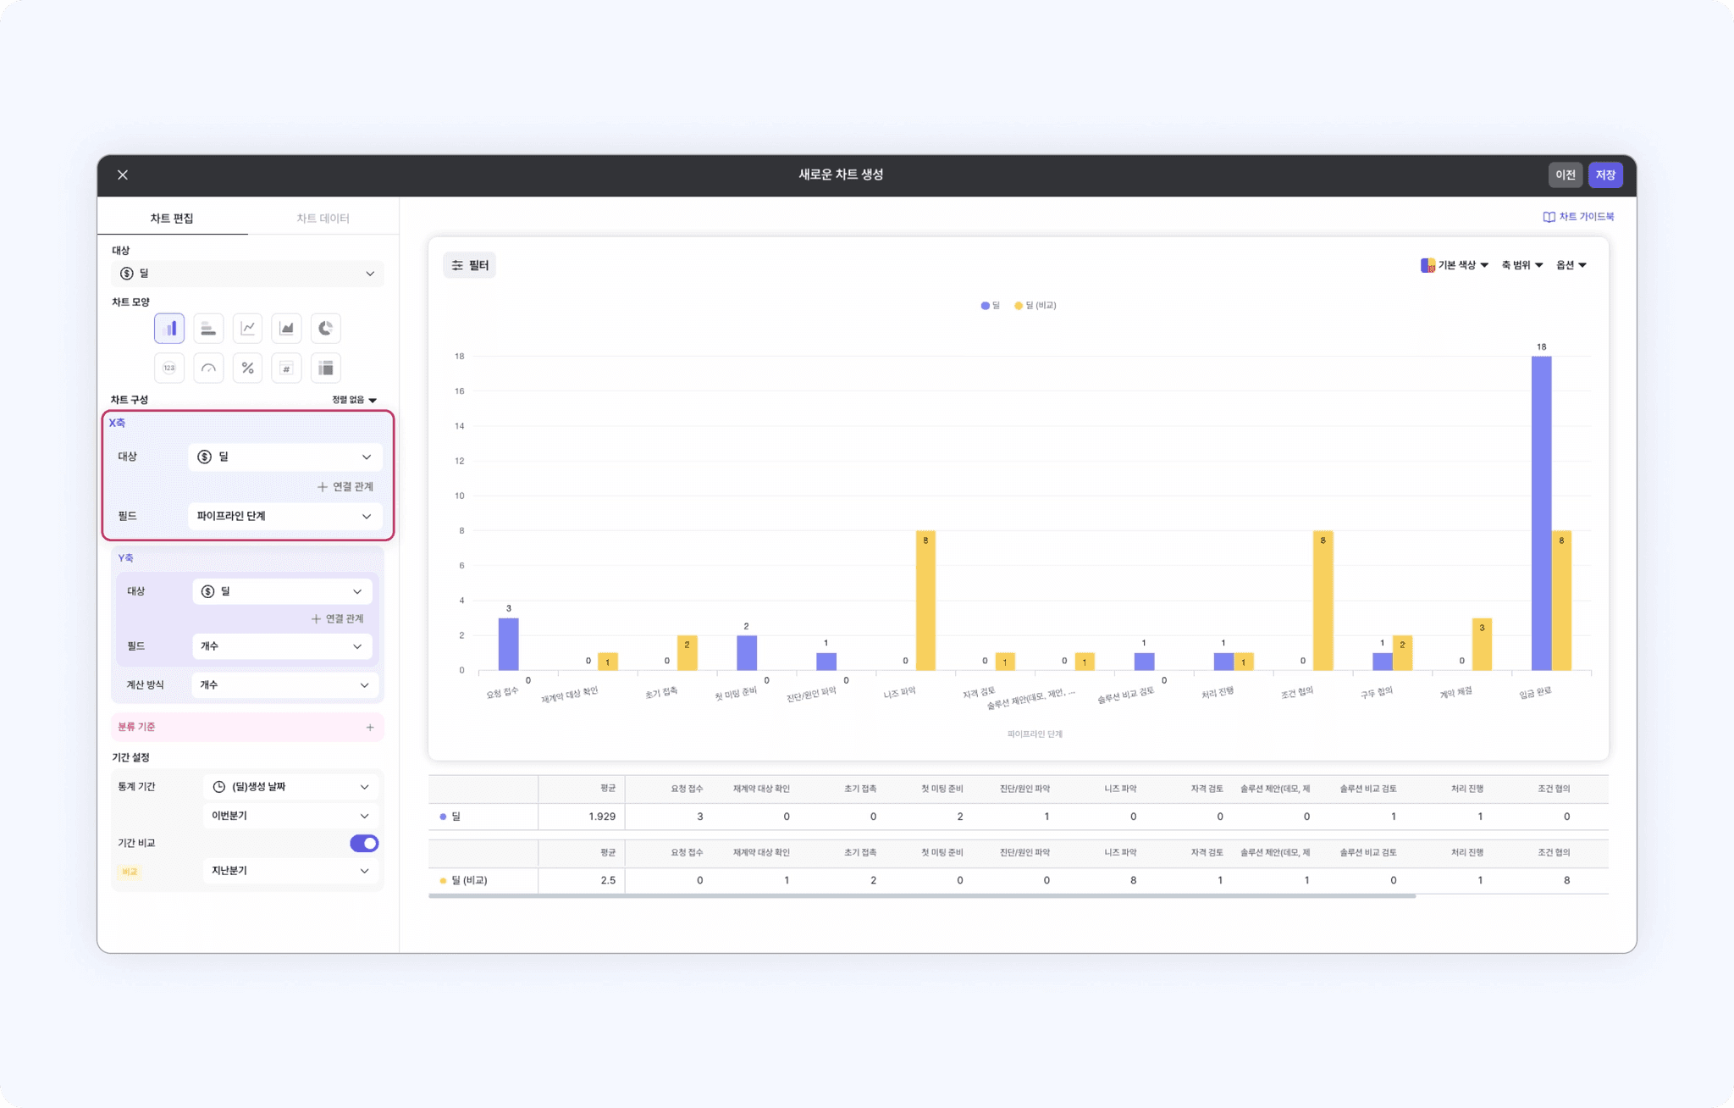Switch to the 차트 데이터 tab
The image size is (1734, 1108).
click(x=323, y=219)
